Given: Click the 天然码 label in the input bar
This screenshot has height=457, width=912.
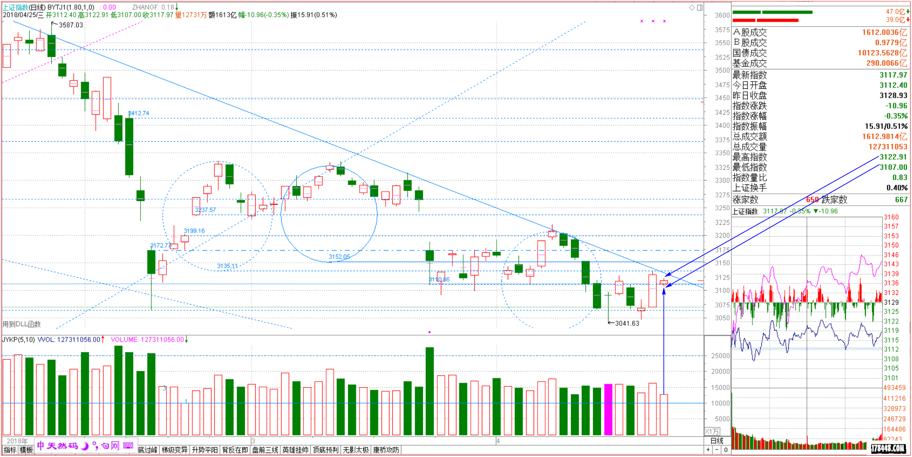Looking at the screenshot, I should coord(62,446).
